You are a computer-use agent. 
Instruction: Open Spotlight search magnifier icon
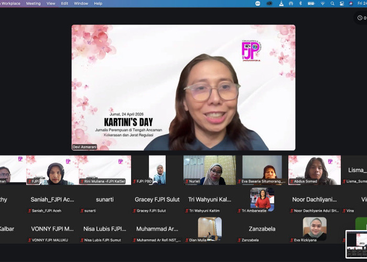[x=332, y=3]
